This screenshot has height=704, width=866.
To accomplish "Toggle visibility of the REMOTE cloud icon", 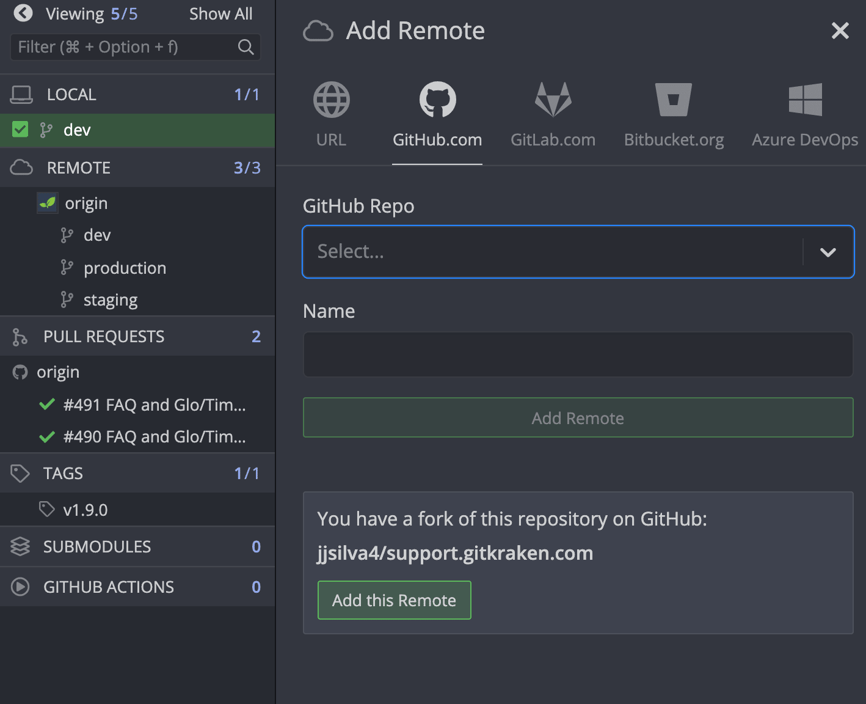I will (x=21, y=167).
